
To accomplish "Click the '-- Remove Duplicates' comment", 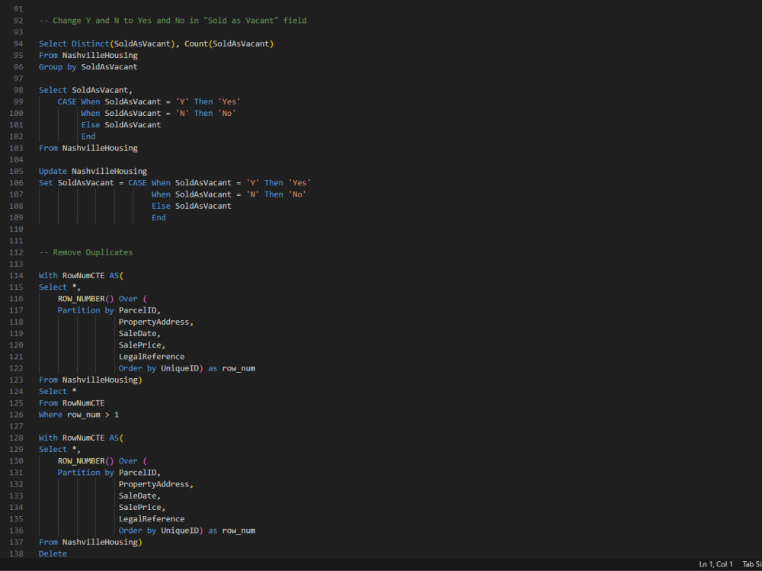I will [x=85, y=252].
